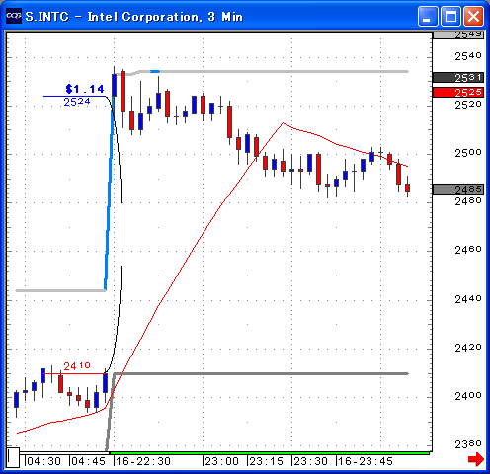490x474 pixels.
Task: Click the gray 2485 price marker
Action: click(x=458, y=189)
